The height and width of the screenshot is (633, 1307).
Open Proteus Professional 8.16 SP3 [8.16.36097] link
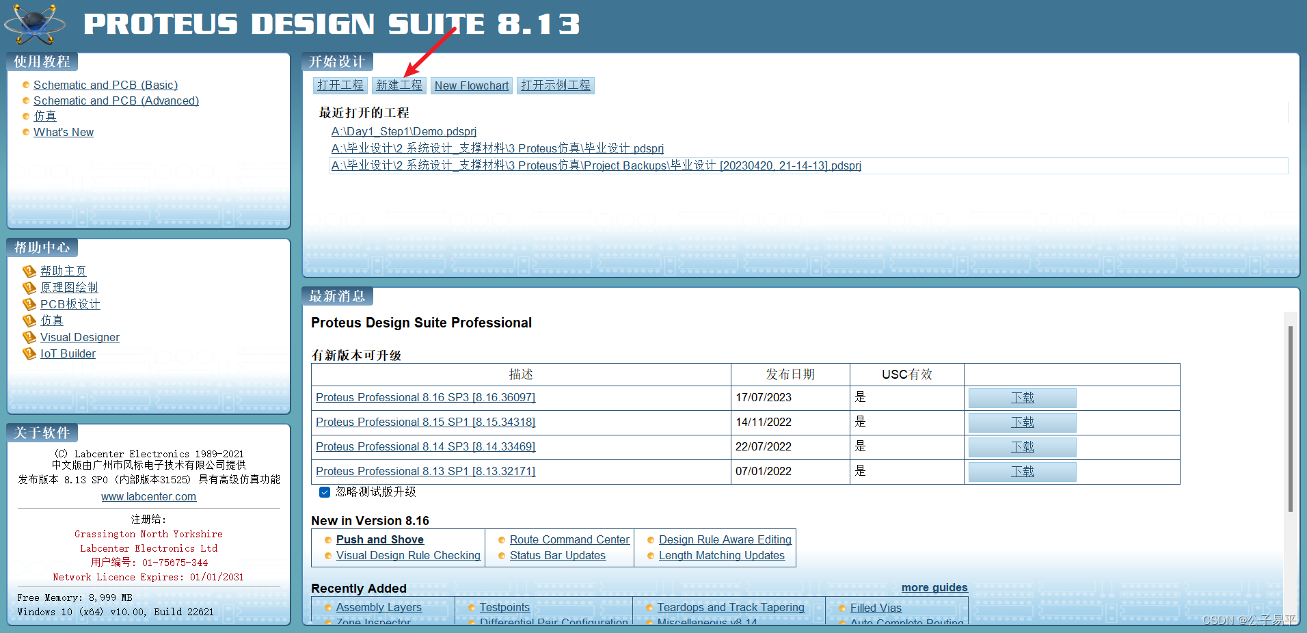(425, 398)
